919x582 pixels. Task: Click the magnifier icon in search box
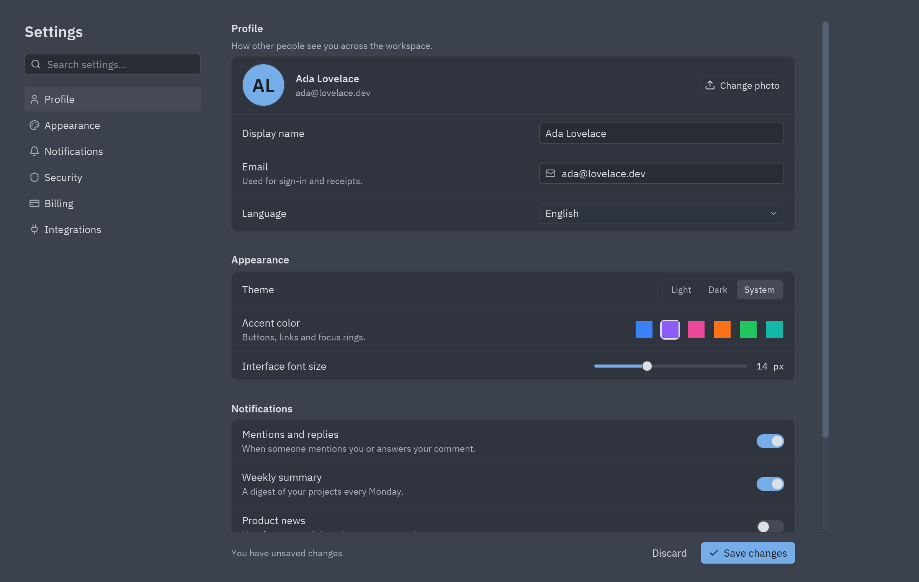36,64
